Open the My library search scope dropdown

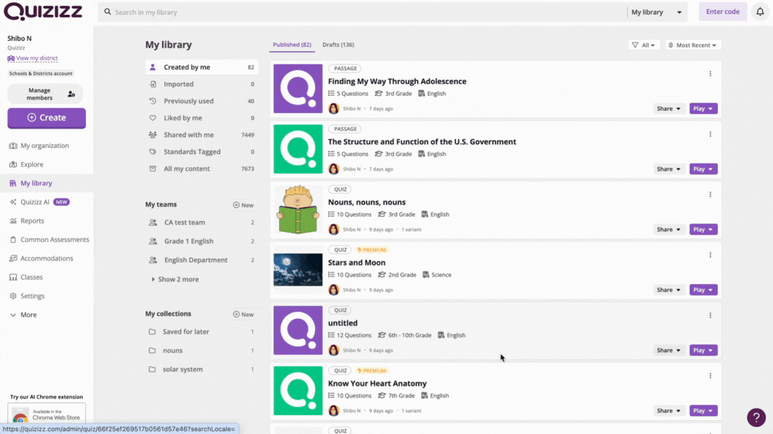click(656, 12)
